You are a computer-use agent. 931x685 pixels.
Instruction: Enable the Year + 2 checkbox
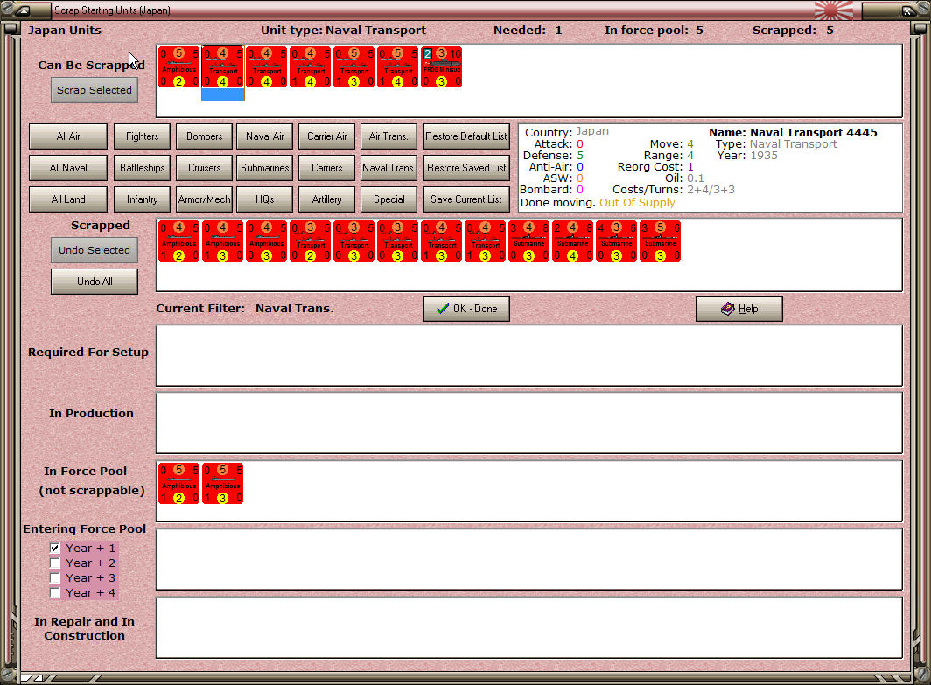click(54, 563)
